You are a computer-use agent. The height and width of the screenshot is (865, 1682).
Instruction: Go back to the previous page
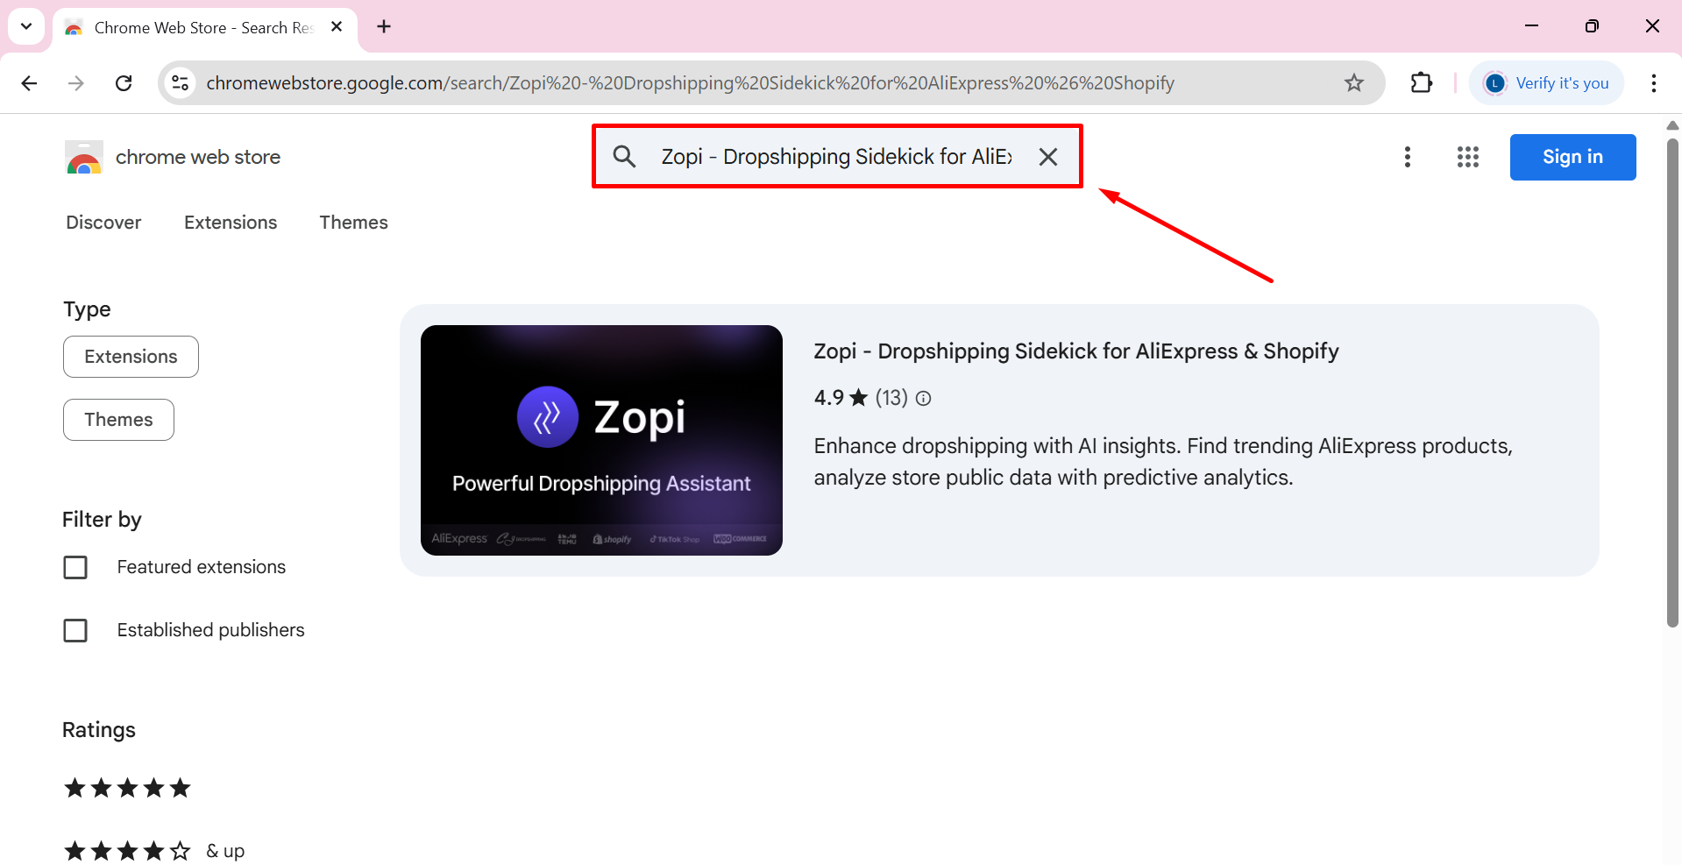tap(29, 83)
